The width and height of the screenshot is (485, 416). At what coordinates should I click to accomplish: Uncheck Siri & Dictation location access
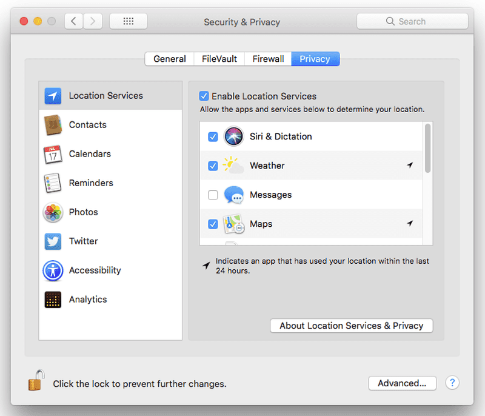[x=213, y=137]
